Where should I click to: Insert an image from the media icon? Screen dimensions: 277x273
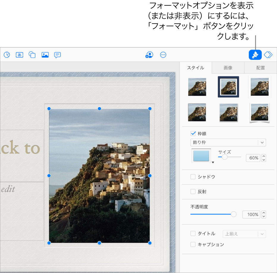[x=45, y=55]
